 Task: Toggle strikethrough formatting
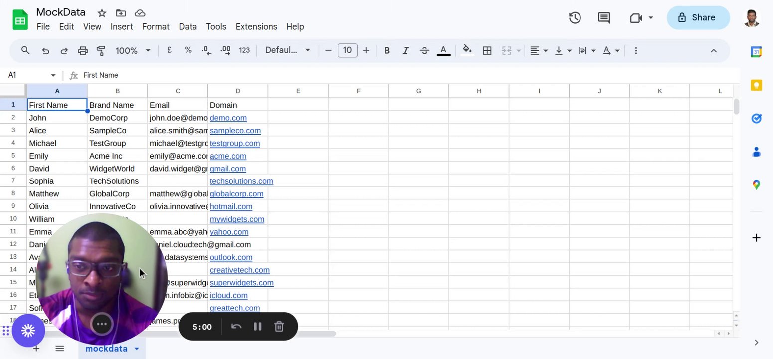[x=424, y=50]
